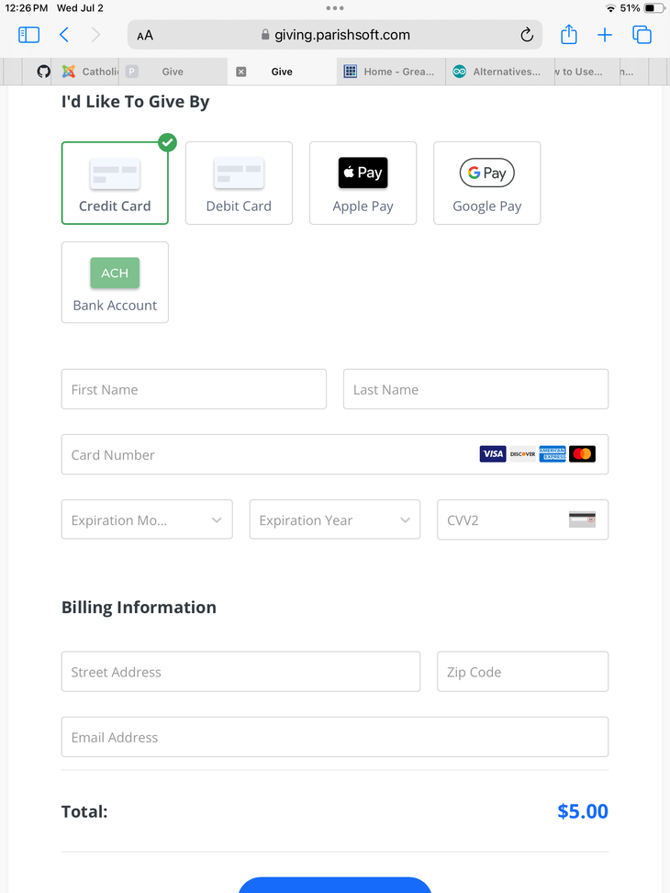
Task: Focus the CVV2 field
Action: click(522, 519)
